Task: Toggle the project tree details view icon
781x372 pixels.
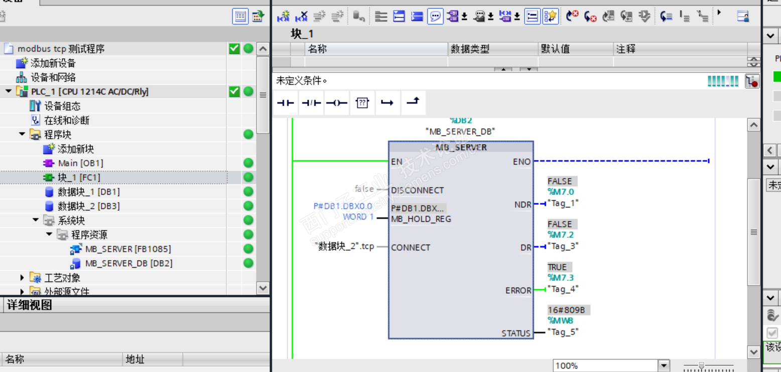Action: pyautogui.click(x=240, y=17)
